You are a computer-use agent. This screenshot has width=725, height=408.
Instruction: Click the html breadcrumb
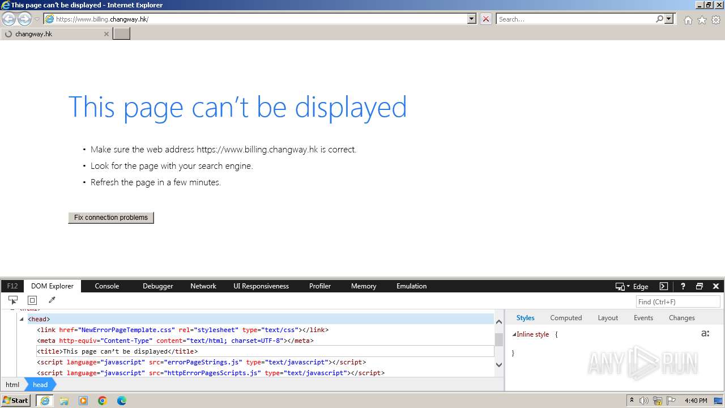pyautogui.click(x=12, y=384)
